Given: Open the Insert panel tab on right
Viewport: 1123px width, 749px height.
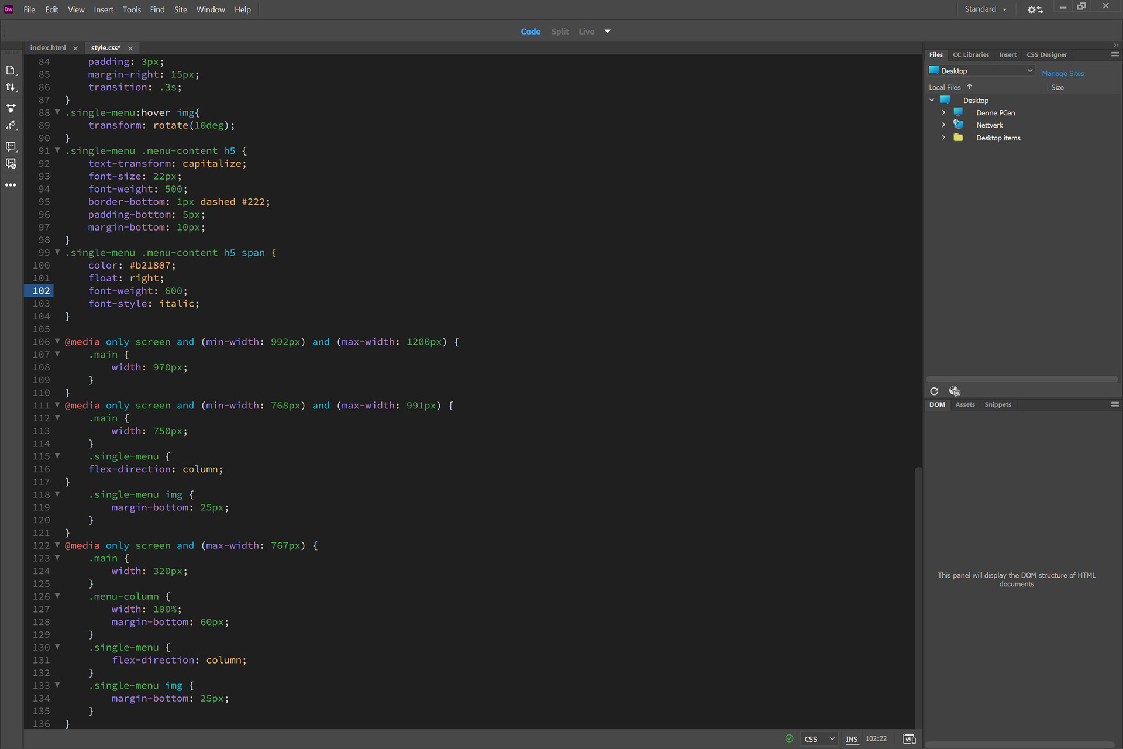Looking at the screenshot, I should [1008, 54].
